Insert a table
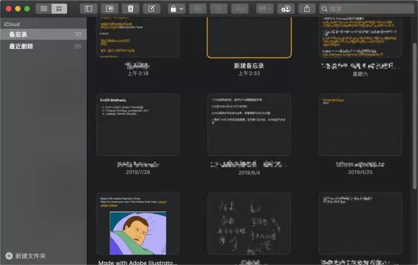This screenshot has height=265, width=418. point(198,8)
